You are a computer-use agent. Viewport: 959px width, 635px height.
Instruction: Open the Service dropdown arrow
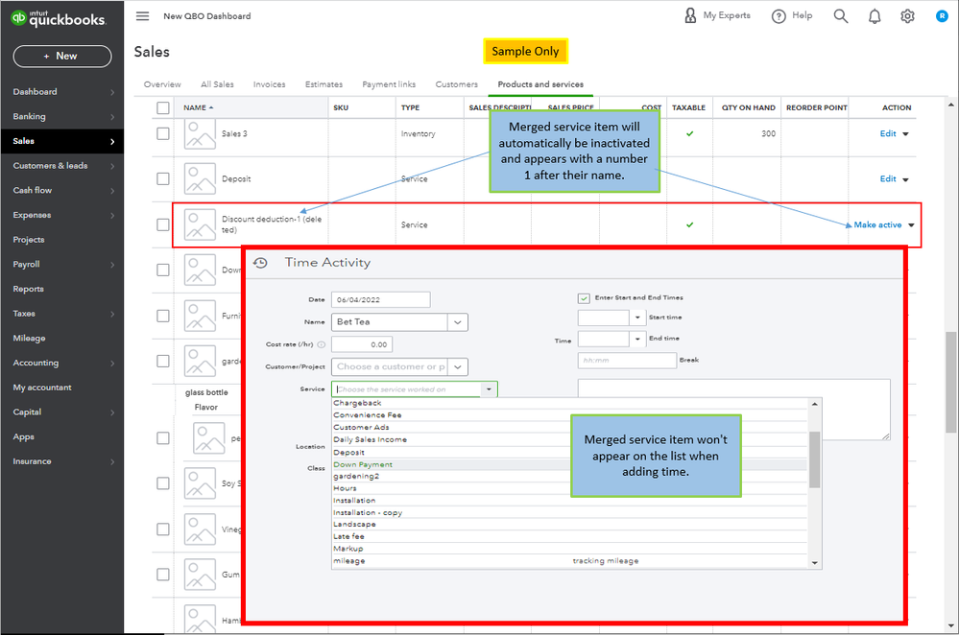coord(489,389)
